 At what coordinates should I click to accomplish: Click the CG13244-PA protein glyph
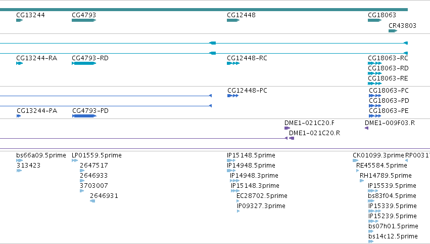click(19, 116)
